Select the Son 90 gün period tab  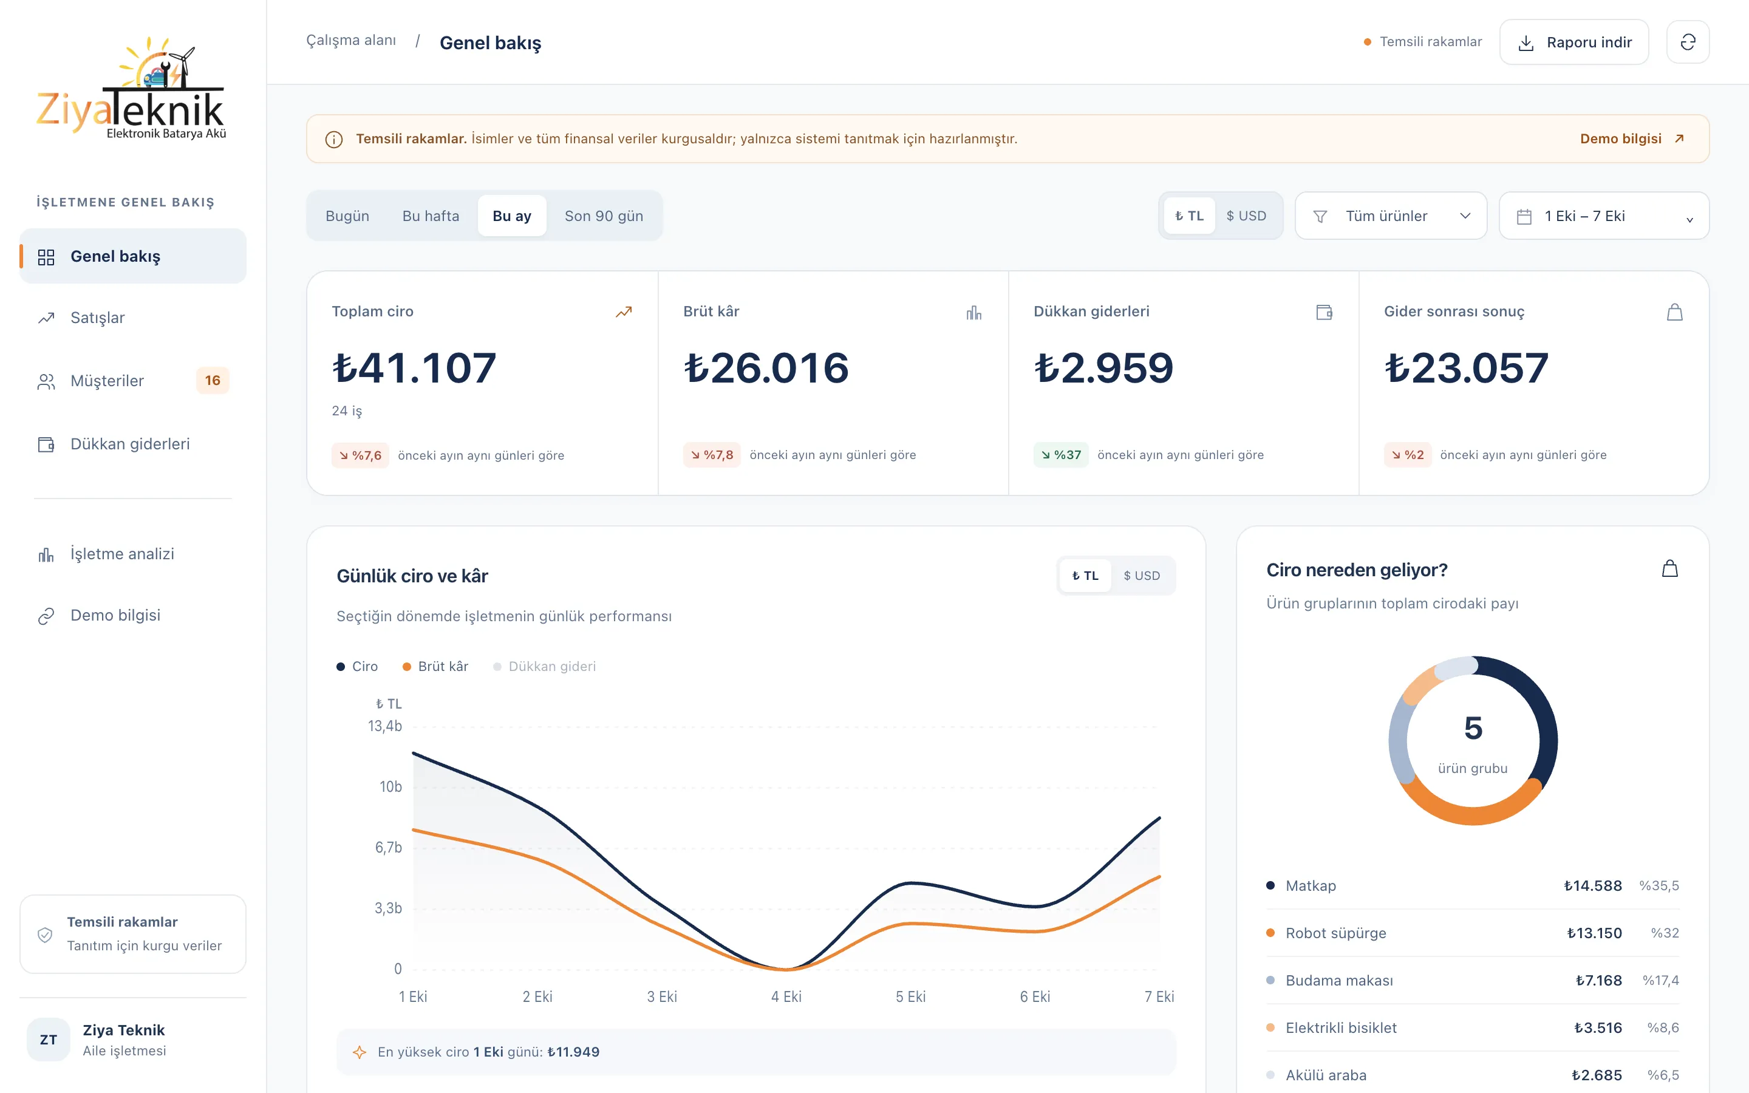[604, 216]
